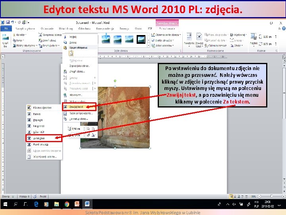Click the Położenie position button
Image resolution: width=286 pixels, height=215 pixels.
pos(189,40)
